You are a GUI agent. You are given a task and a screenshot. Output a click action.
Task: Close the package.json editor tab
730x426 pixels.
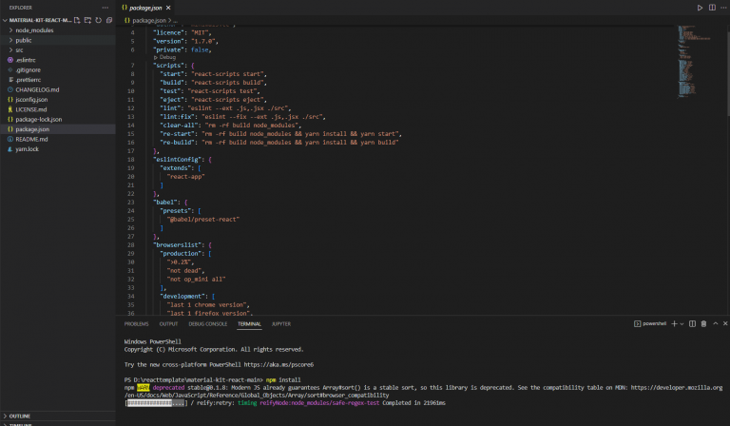click(x=168, y=8)
